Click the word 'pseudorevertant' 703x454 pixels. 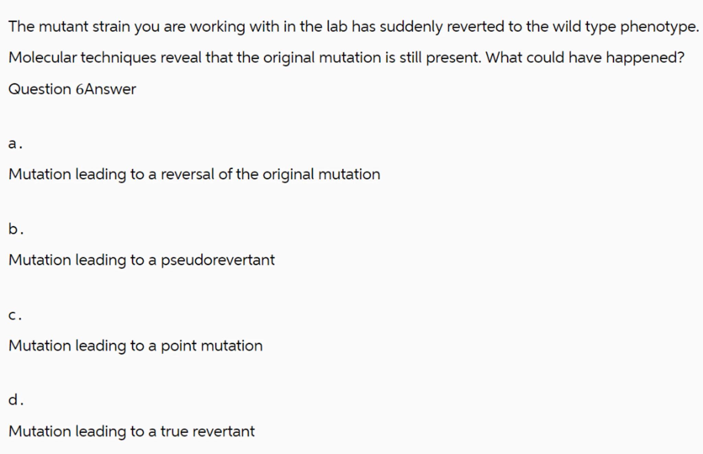pyautogui.click(x=218, y=260)
